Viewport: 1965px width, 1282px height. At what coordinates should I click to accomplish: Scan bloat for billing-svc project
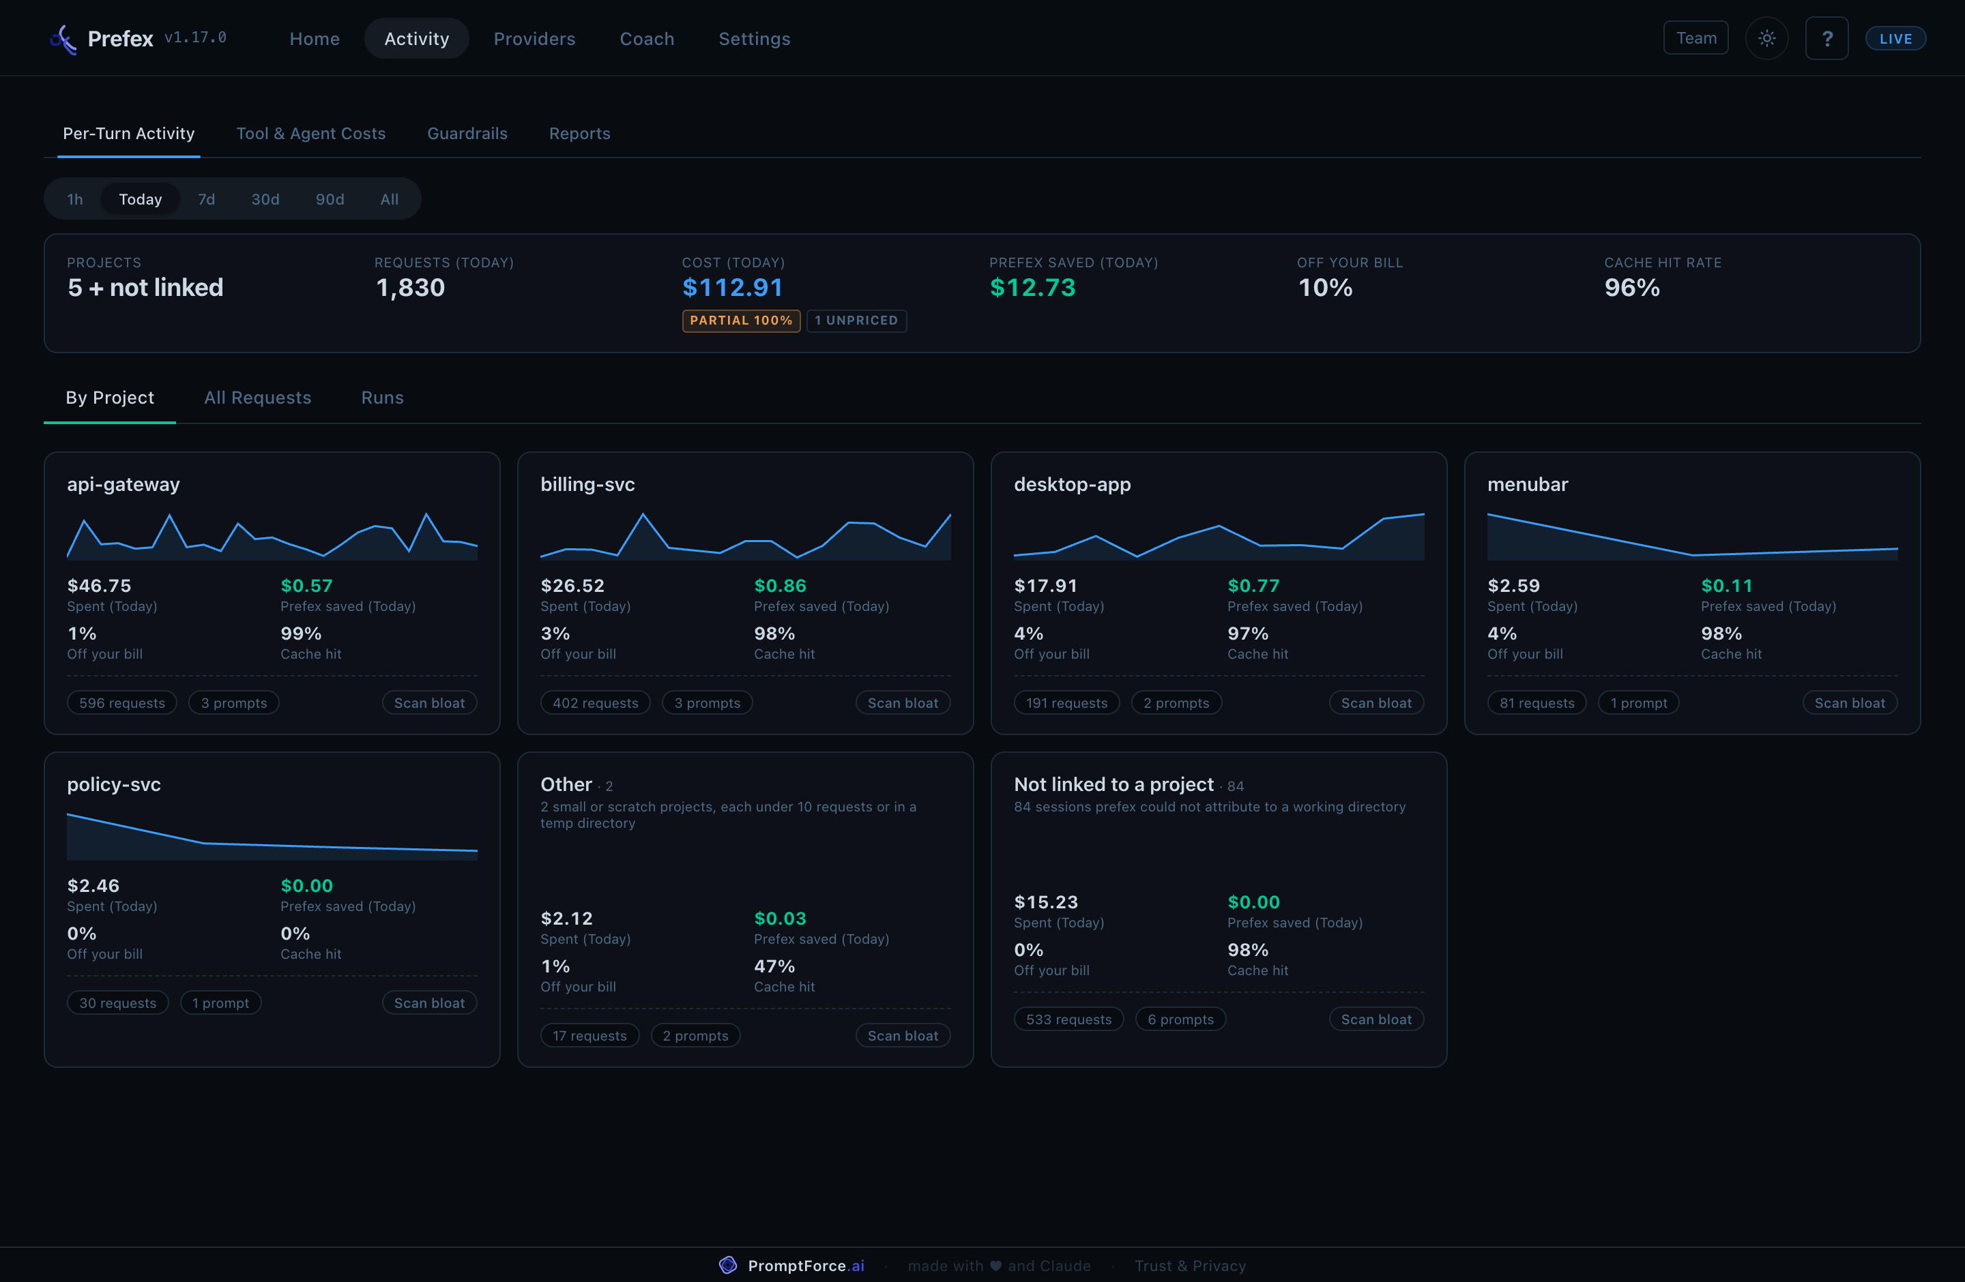pyautogui.click(x=903, y=703)
